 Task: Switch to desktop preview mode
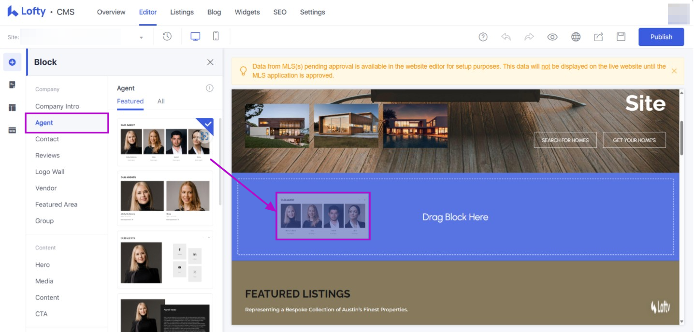(195, 37)
